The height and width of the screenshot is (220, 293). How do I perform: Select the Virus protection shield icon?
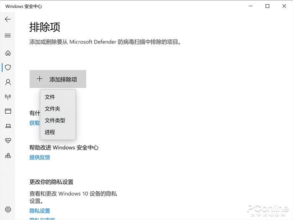tap(8, 67)
